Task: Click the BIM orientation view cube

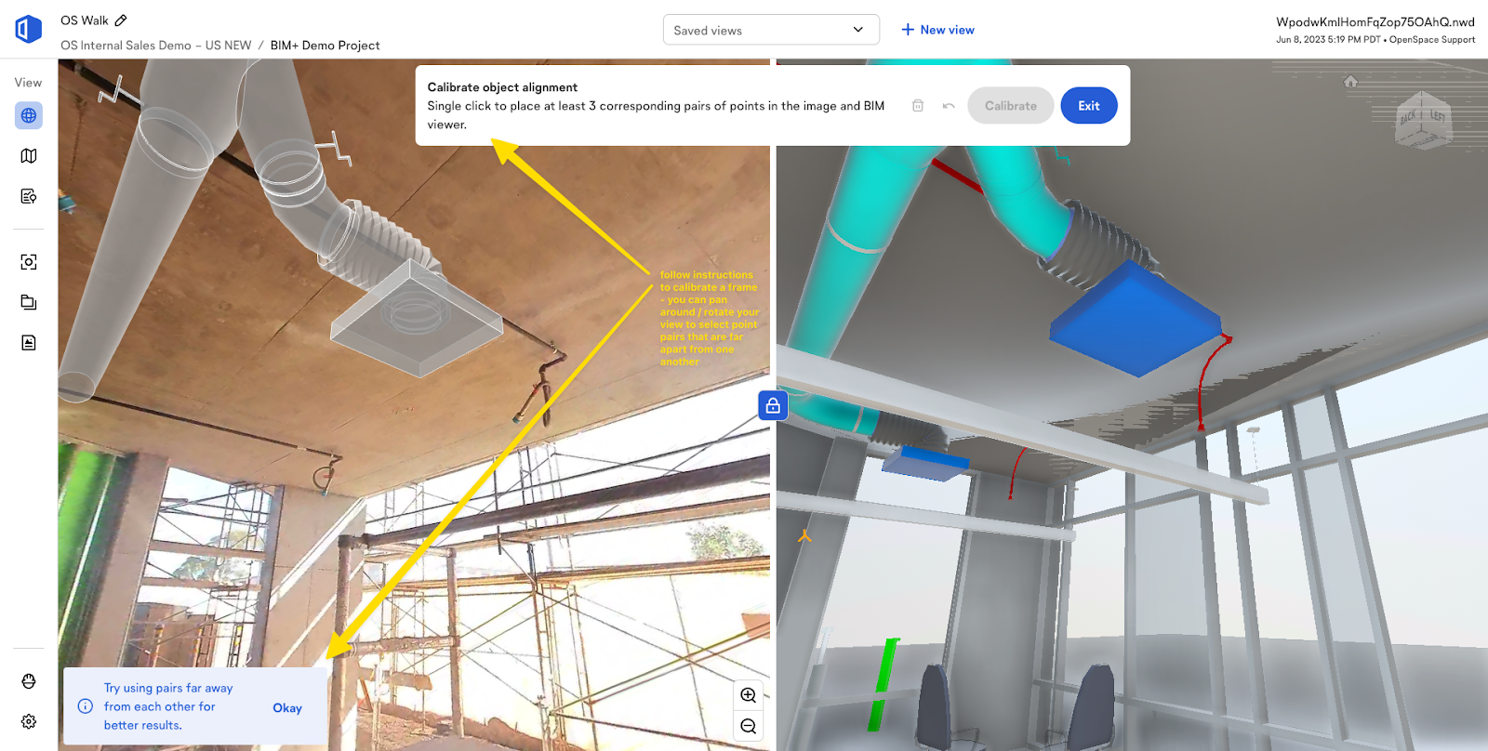Action: [x=1422, y=120]
